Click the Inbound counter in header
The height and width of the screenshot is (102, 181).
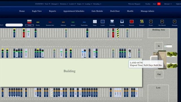click(x=168, y=4)
